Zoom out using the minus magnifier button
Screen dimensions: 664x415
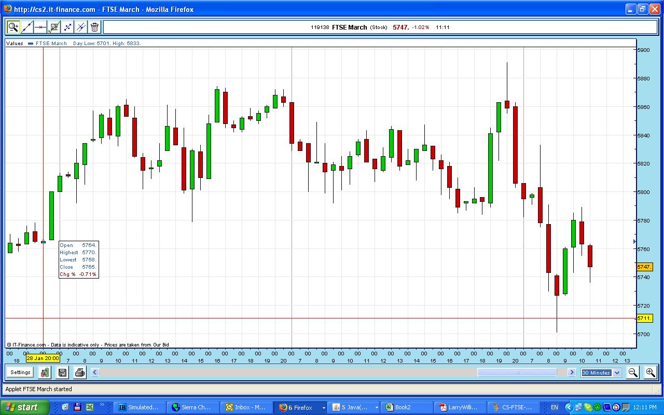633,372
